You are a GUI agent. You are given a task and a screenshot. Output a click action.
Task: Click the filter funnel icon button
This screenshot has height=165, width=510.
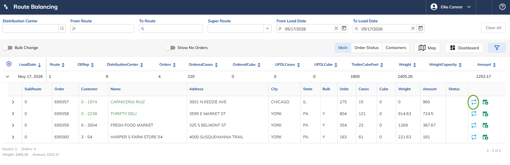click(x=497, y=48)
